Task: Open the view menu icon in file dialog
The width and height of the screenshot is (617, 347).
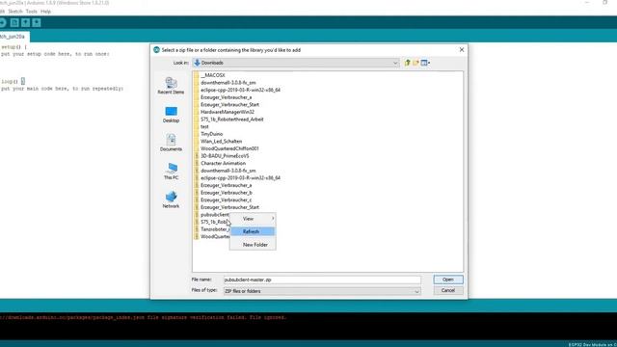Action: 425,63
